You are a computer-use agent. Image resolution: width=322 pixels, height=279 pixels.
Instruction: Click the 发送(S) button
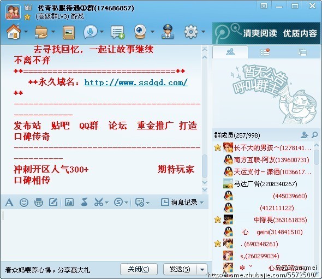tap(180, 269)
